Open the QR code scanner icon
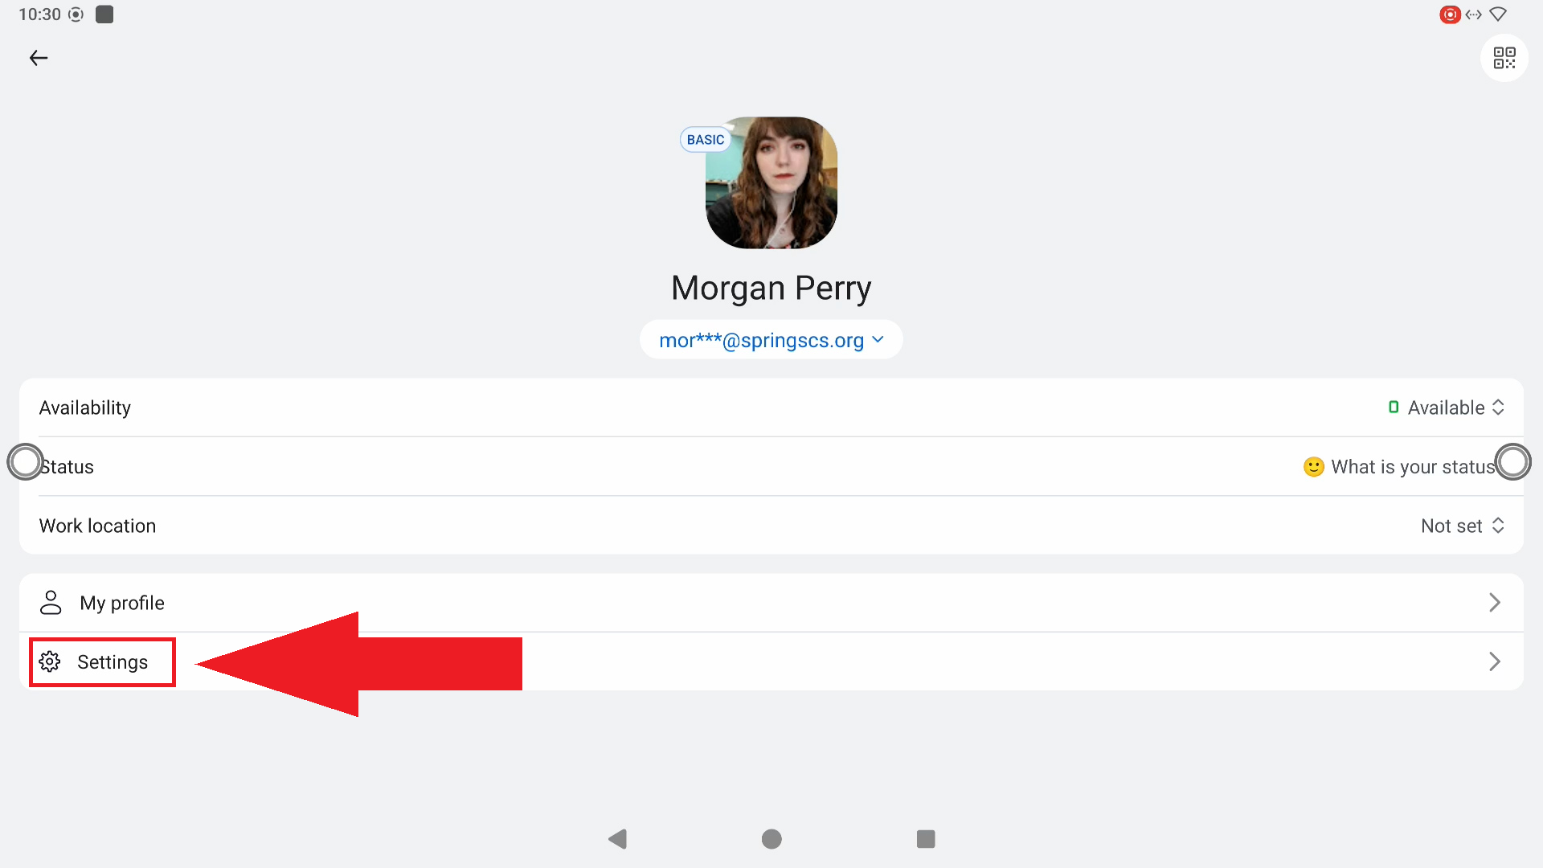This screenshot has height=868, width=1543. [x=1504, y=58]
